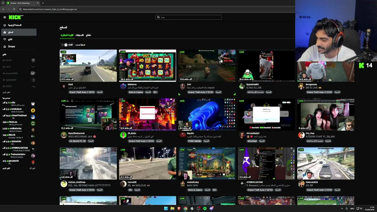
Task: Open xQc in recommended channels
Action: [x=19, y=104]
